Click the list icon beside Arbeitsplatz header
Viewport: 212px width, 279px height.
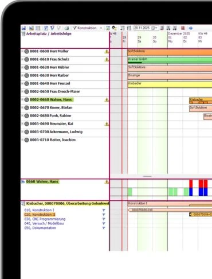23,34
